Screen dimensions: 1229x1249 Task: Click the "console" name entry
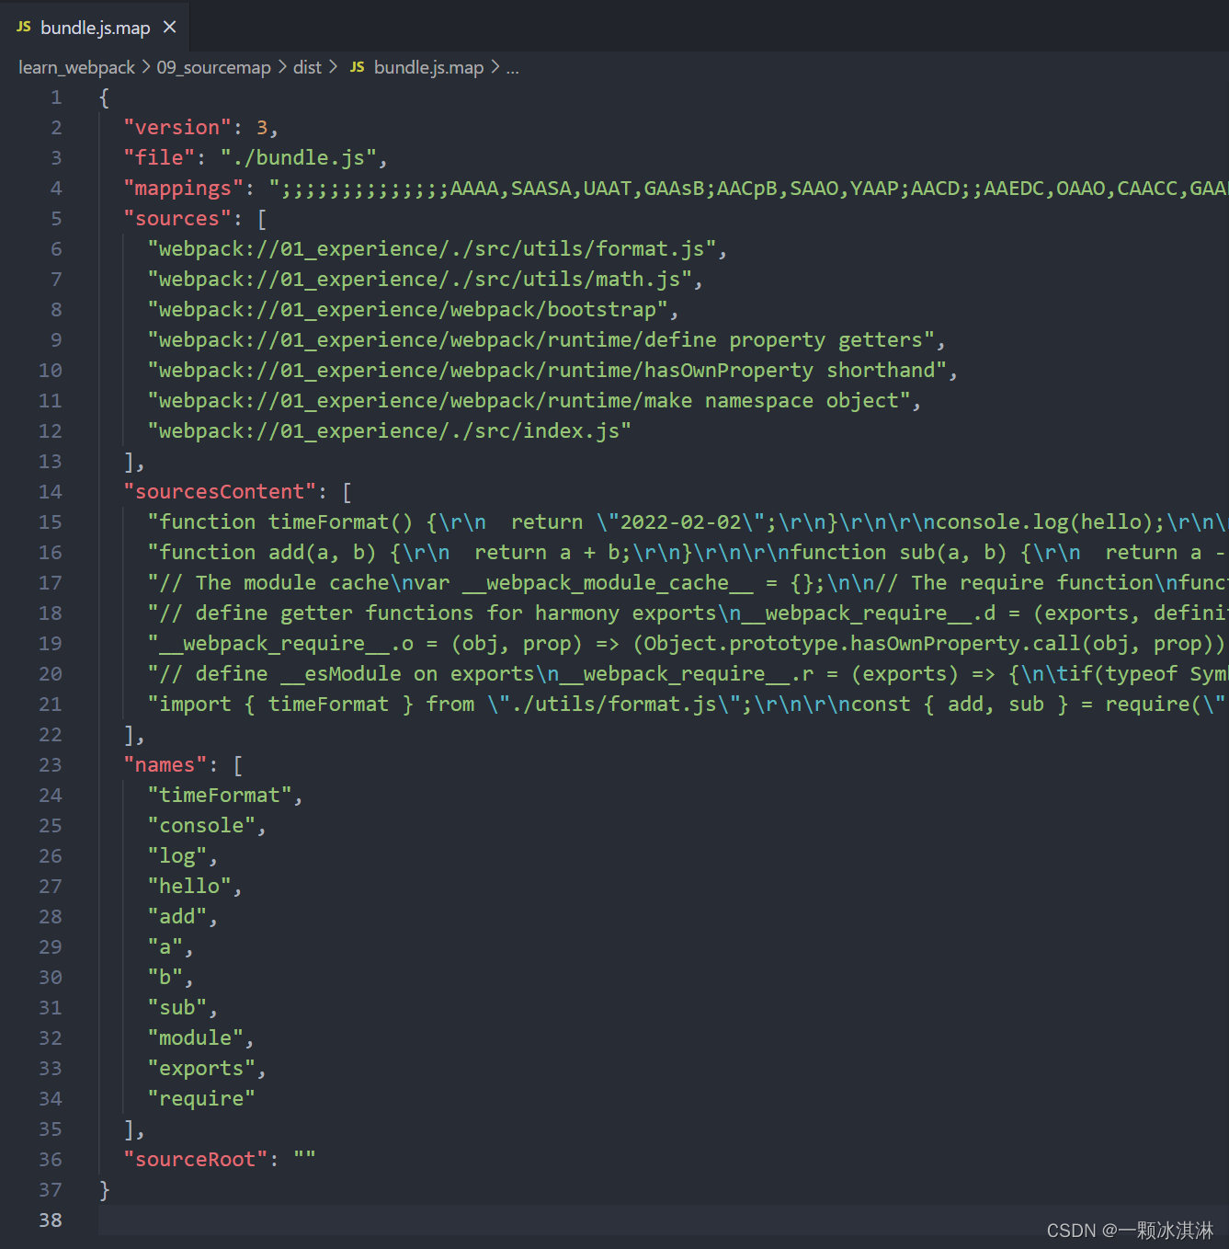click(x=201, y=826)
